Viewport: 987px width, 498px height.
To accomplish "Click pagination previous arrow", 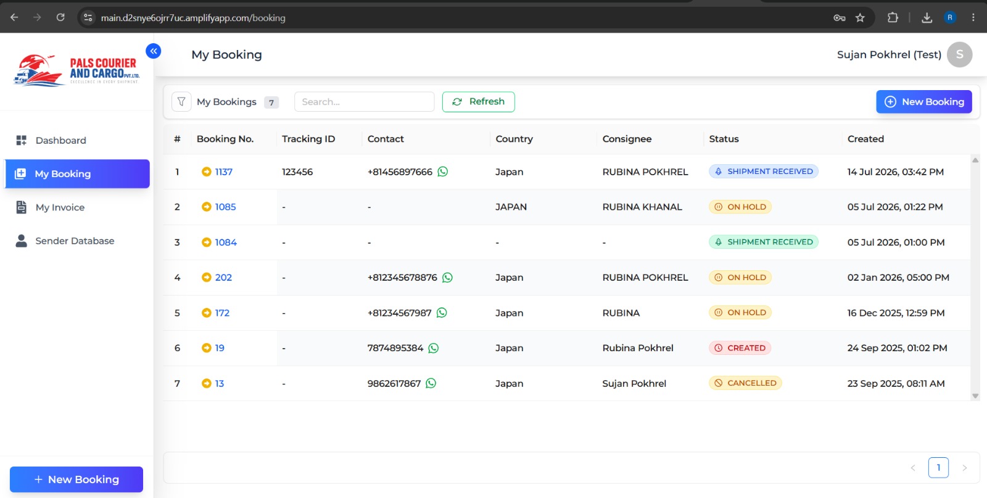I will tap(913, 468).
